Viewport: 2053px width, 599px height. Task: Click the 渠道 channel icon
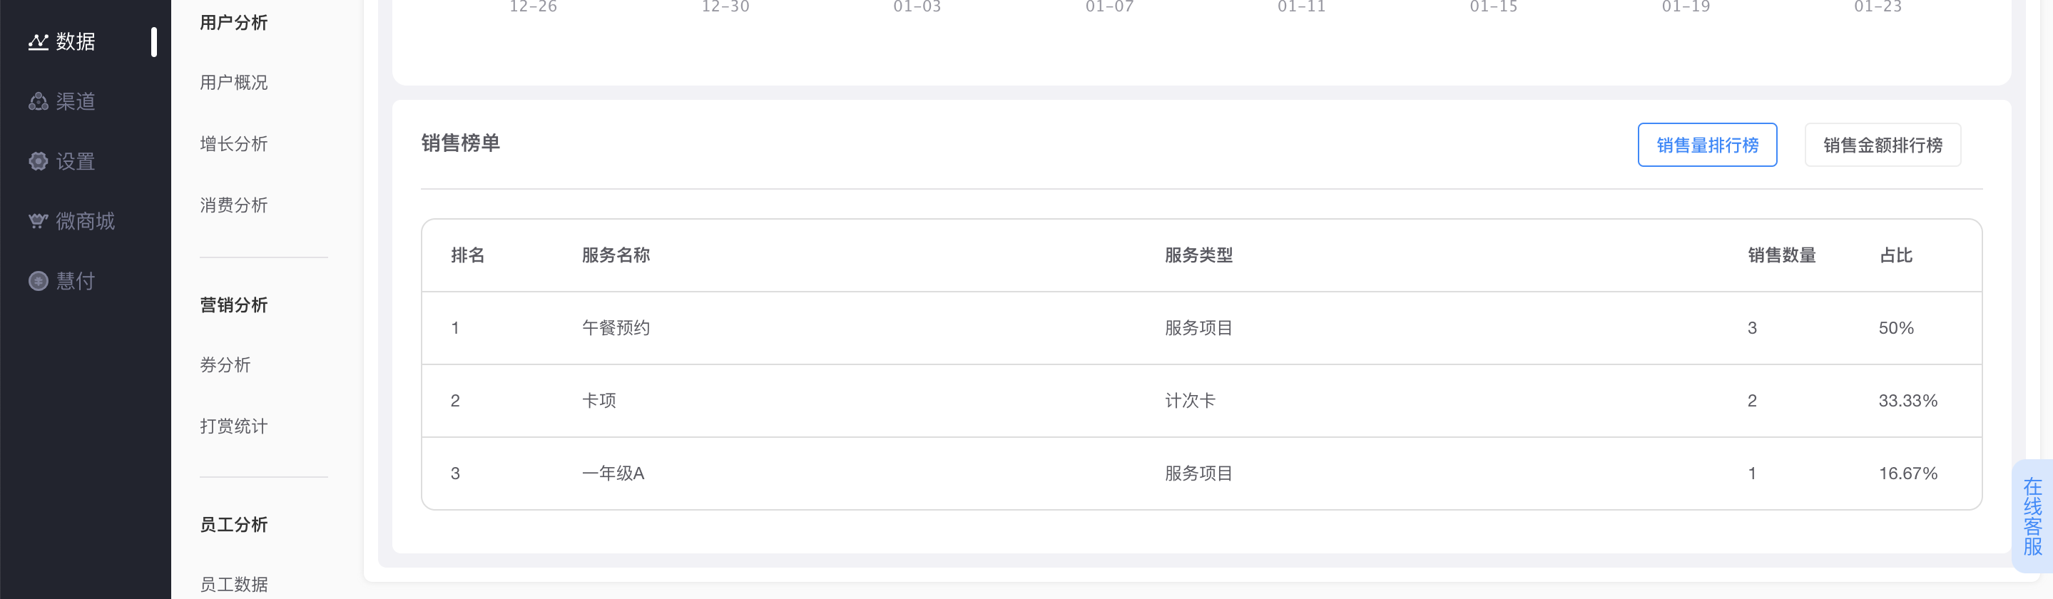pos(38,101)
